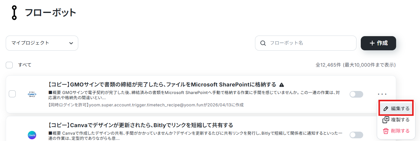Turn on the Canva flow toggle

coord(356,135)
